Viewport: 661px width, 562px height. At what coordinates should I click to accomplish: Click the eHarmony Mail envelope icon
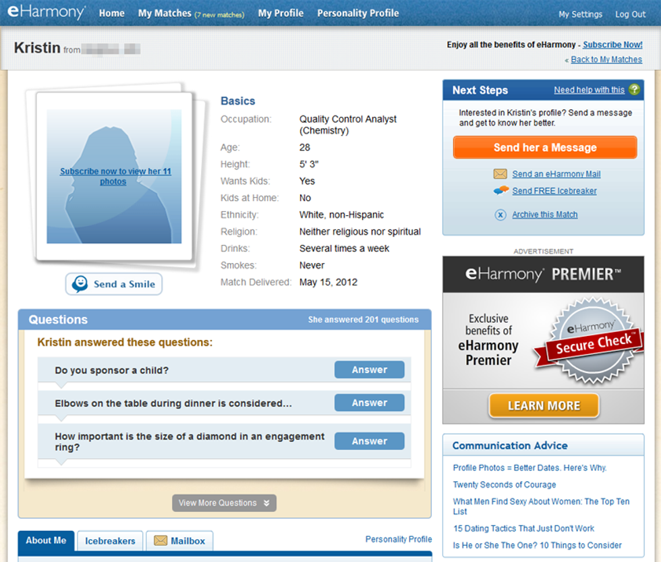pyautogui.click(x=500, y=174)
